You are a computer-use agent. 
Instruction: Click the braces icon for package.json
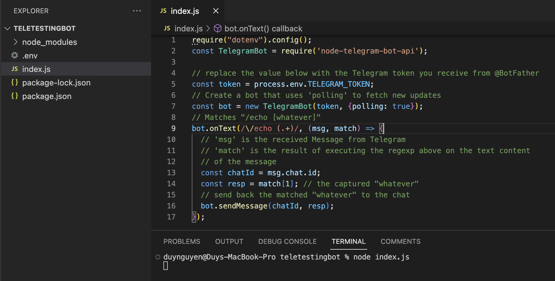click(x=14, y=96)
